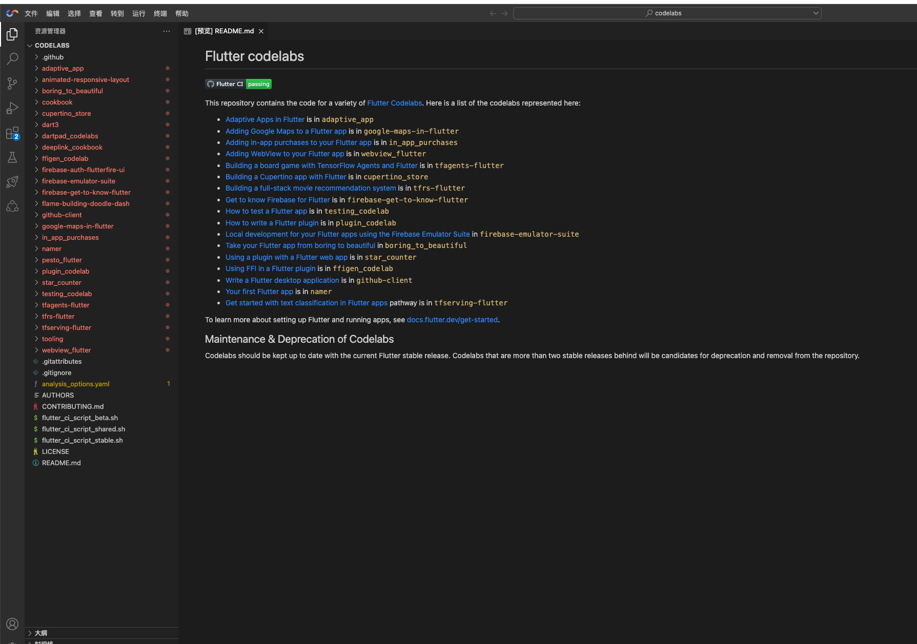Open Using FFI in a Flutter plugin link
This screenshot has width=917, height=644.
(270, 268)
